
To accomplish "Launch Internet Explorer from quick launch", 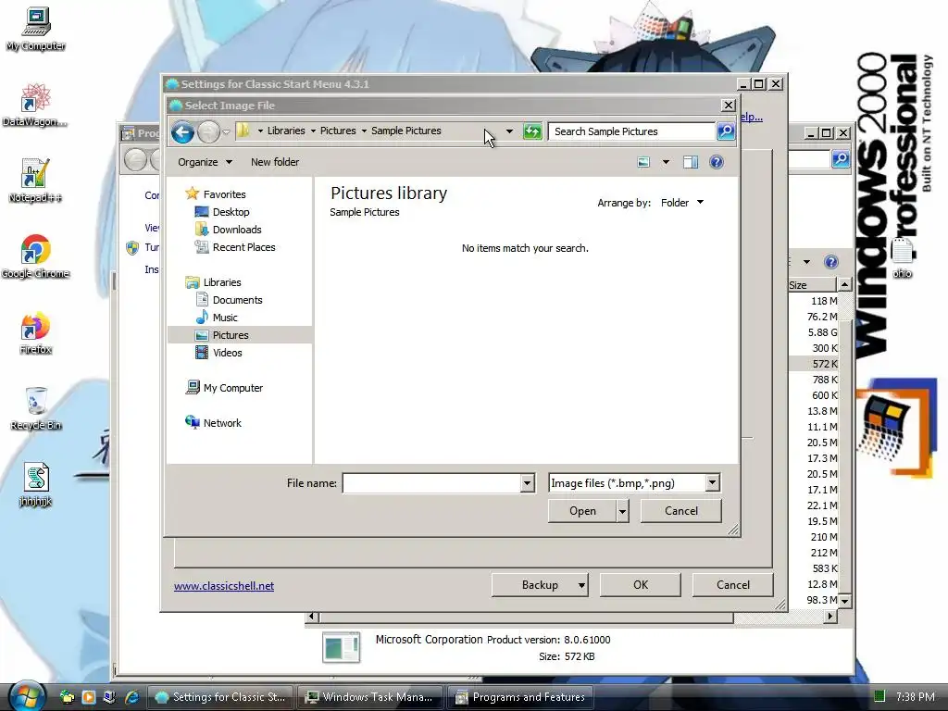I will point(131,697).
